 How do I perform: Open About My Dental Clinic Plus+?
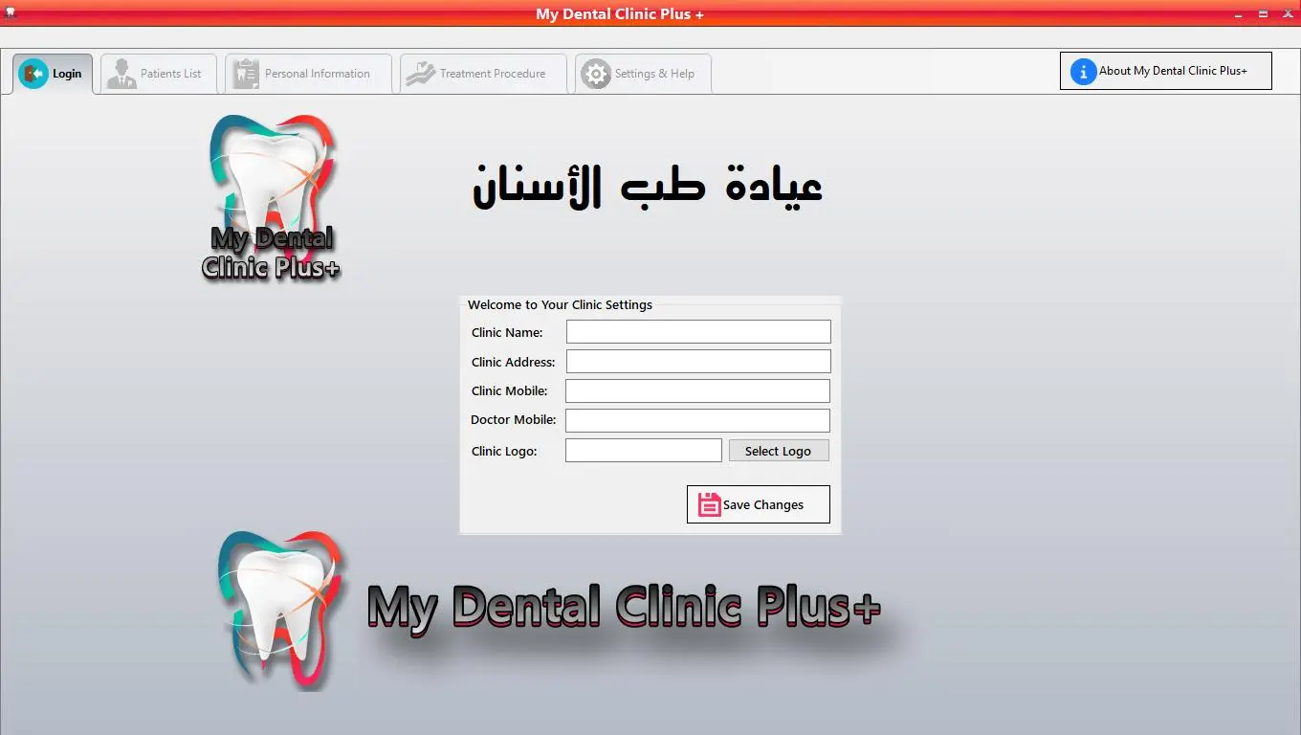pyautogui.click(x=1166, y=71)
